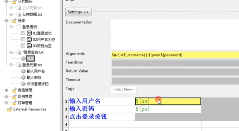The height and width of the screenshot is (131, 239).
Task: Click the gear icon of 点击登录按钮 keyword
Action: [23, 84]
